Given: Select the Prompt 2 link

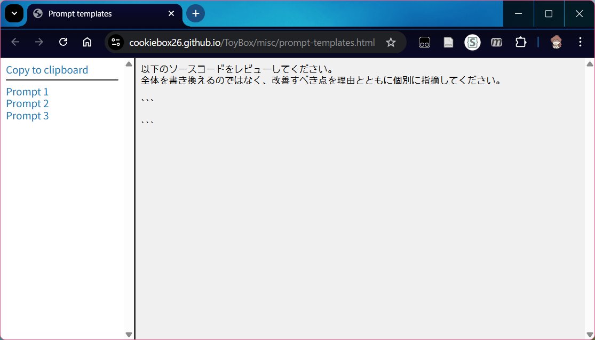Looking at the screenshot, I should click(x=27, y=103).
